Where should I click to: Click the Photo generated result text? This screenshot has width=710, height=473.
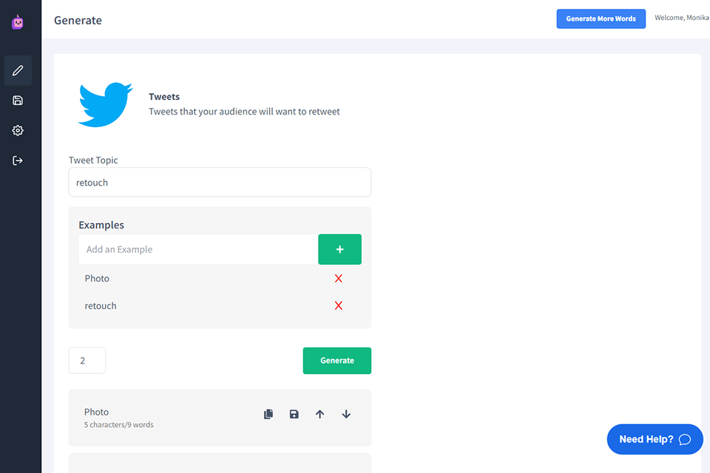click(x=96, y=412)
